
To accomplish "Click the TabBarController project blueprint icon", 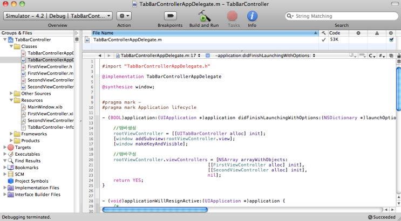I will click(x=11, y=39).
